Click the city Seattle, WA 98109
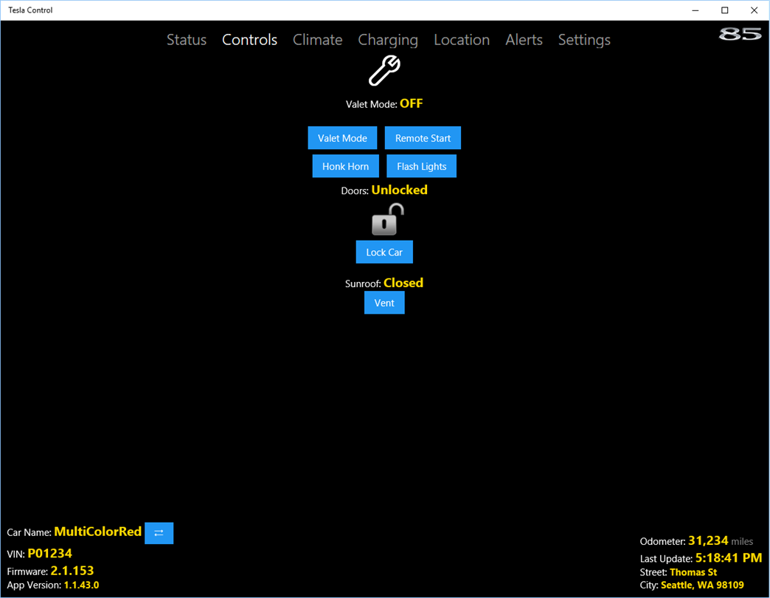Image resolution: width=770 pixels, height=598 pixels. pos(702,585)
